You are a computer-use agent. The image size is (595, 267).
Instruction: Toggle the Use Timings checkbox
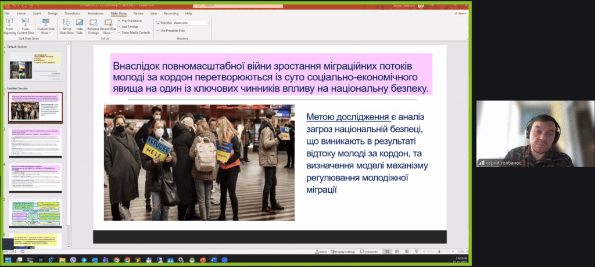coord(120,27)
